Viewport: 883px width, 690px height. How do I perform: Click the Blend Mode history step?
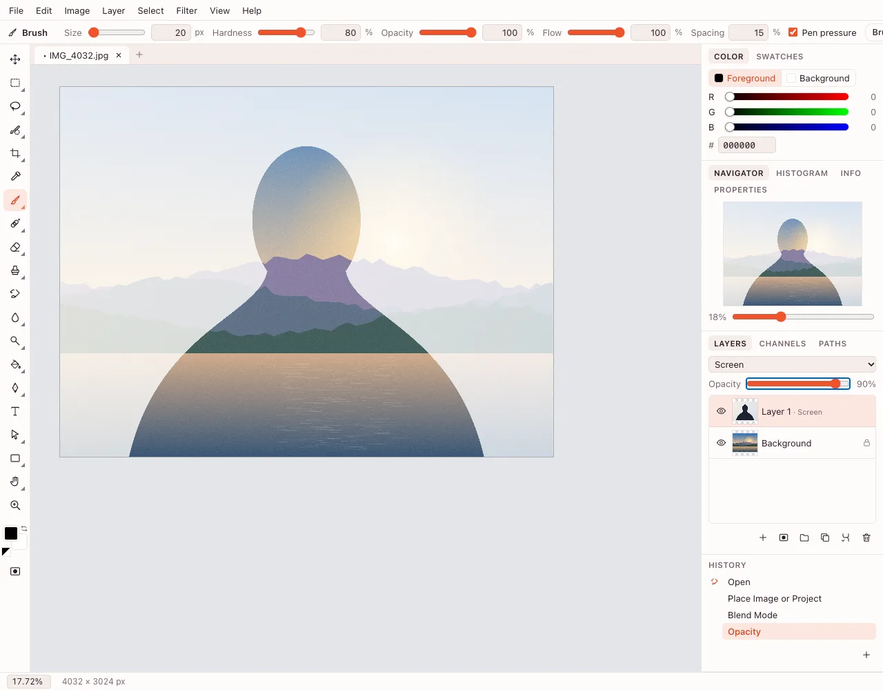click(x=798, y=615)
